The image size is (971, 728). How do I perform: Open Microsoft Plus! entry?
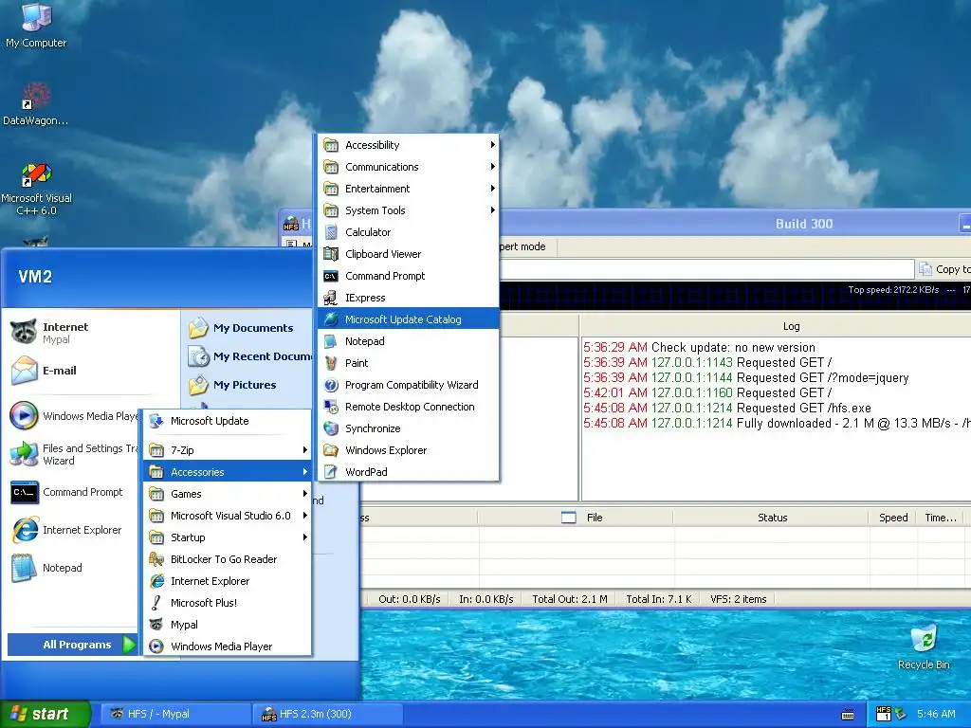(x=227, y=603)
